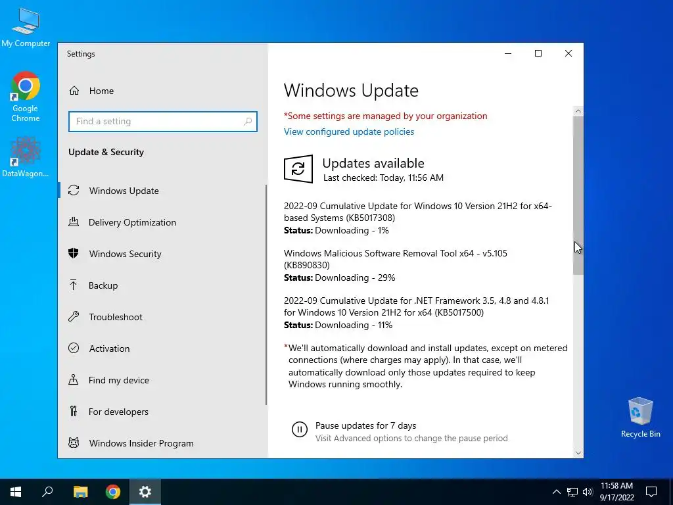Open File Explorer from the taskbar

(80, 492)
